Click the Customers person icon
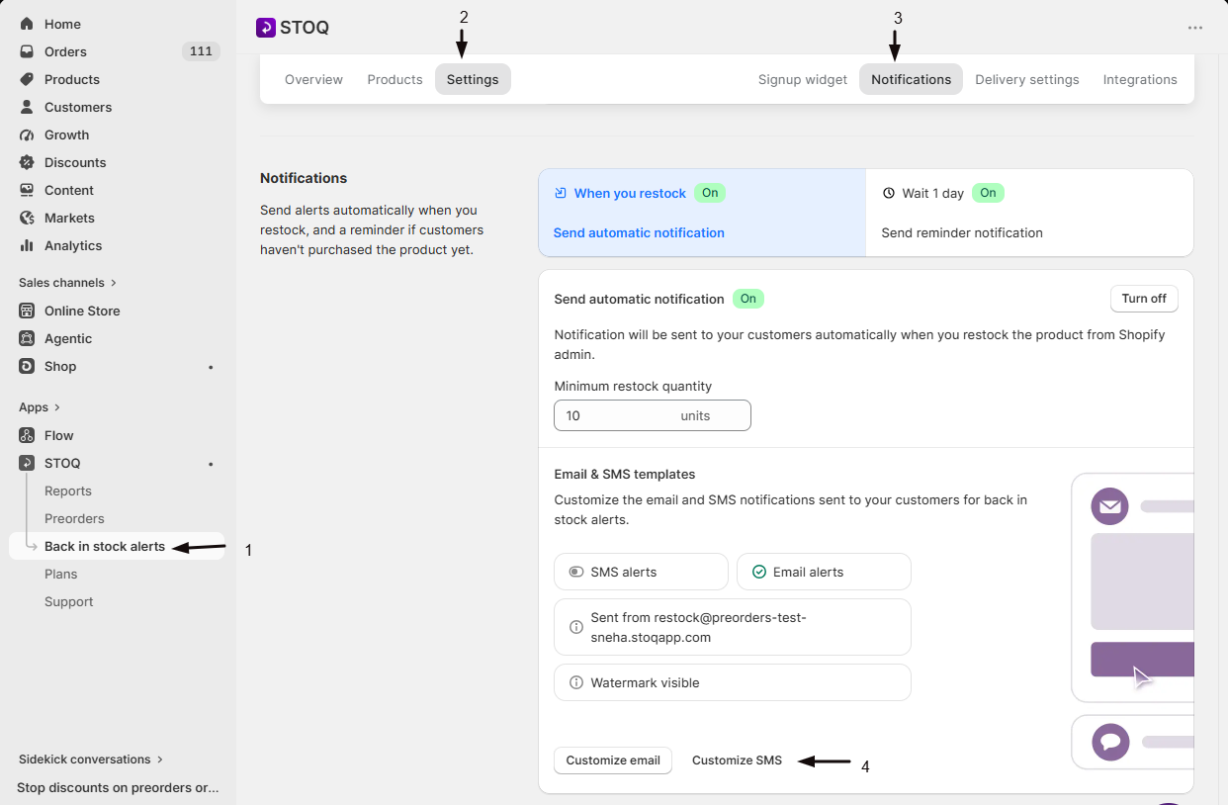Viewport: 1228px width, 805px height. pos(27,107)
